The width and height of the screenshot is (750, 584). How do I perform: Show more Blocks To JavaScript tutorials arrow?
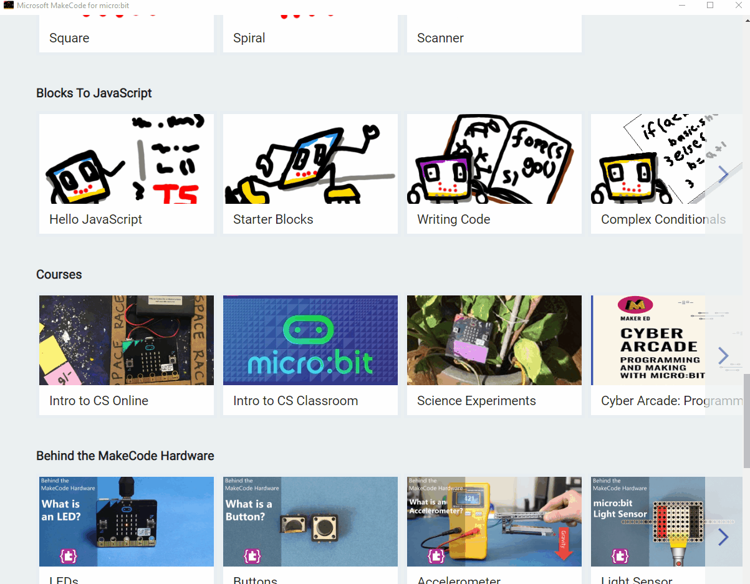(x=724, y=174)
